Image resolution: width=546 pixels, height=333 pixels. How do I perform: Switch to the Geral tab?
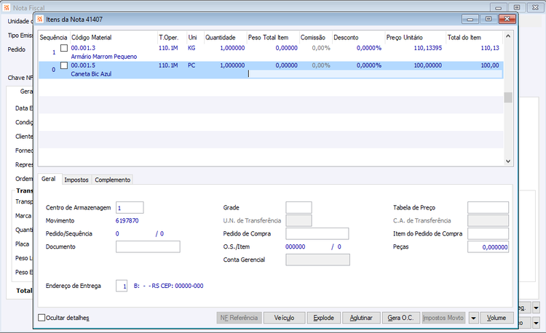(48, 179)
